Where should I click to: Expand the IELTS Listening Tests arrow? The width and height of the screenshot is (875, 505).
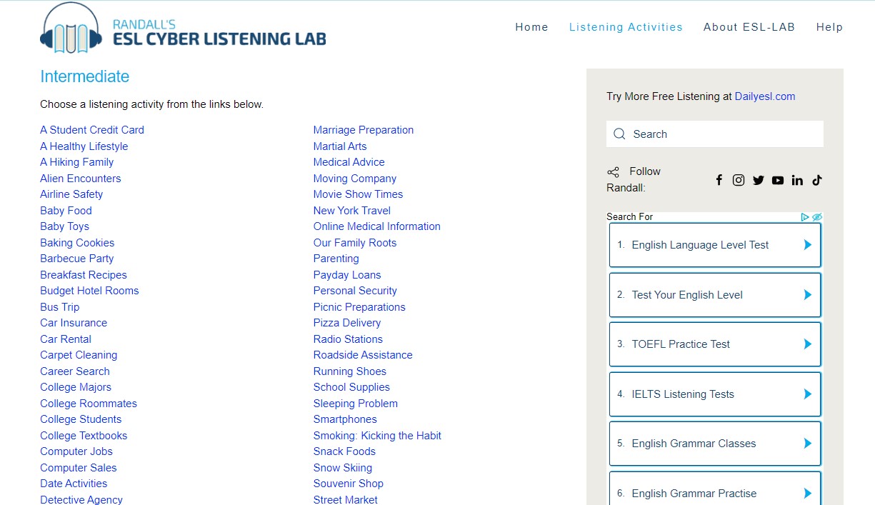point(808,394)
